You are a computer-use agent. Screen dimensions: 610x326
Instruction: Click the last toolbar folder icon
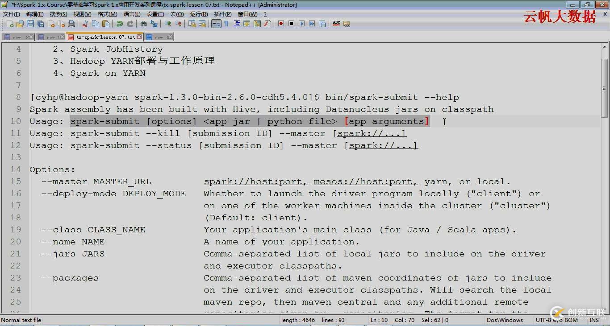[347, 24]
